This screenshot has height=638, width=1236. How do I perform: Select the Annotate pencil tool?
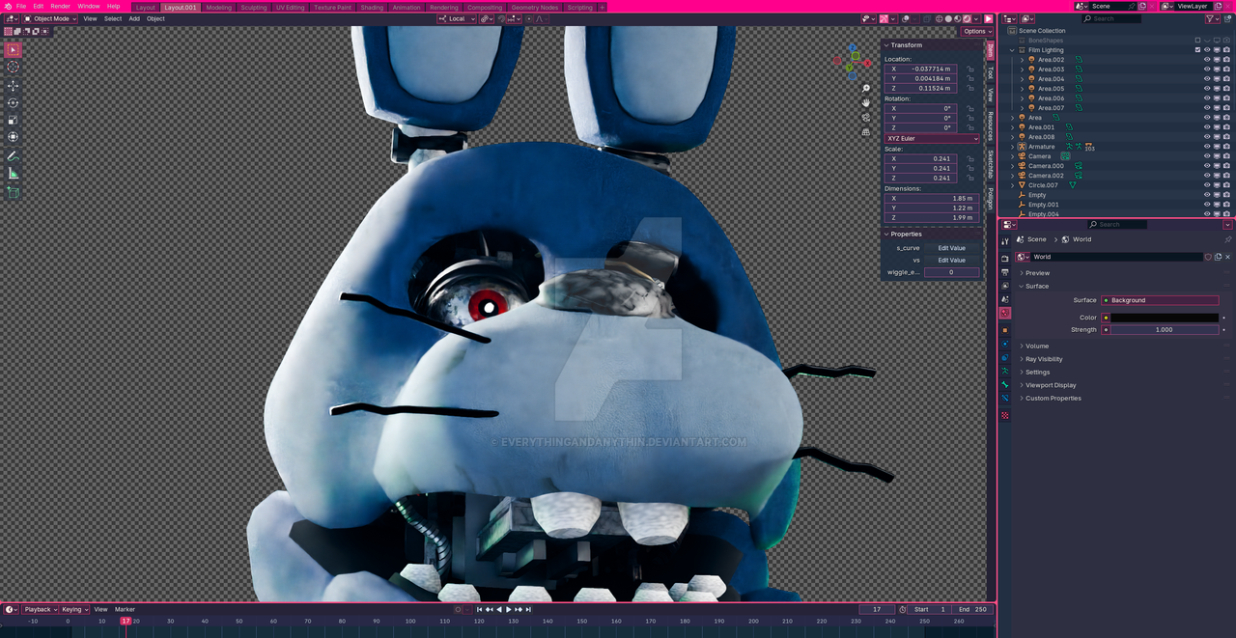[x=14, y=156]
